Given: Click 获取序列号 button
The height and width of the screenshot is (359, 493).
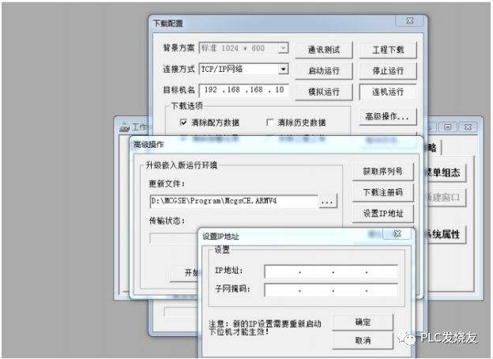Looking at the screenshot, I should point(382,172).
